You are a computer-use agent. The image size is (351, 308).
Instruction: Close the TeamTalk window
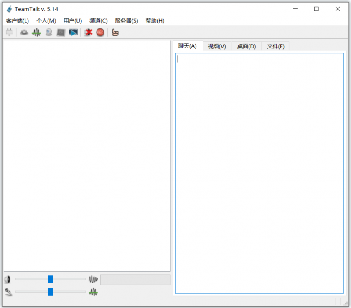[x=338, y=9]
